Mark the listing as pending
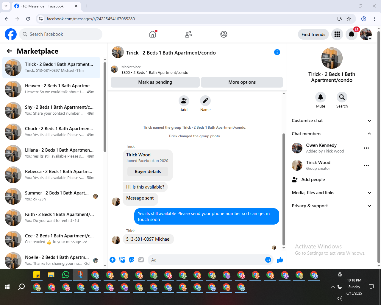This screenshot has height=305, width=381. tap(155, 82)
